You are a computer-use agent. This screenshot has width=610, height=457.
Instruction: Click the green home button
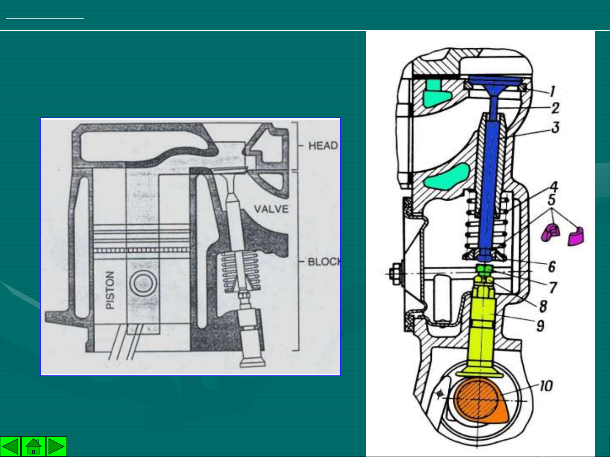tap(33, 446)
